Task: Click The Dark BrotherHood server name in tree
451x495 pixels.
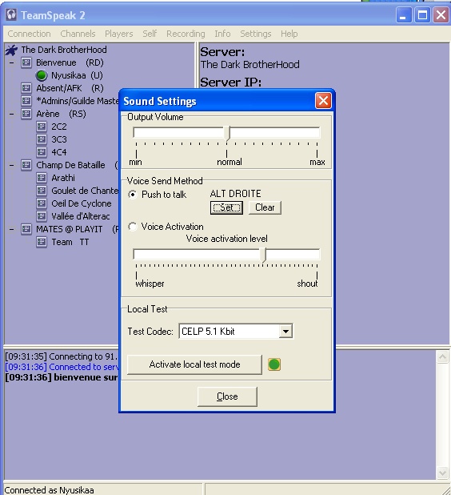Action: (64, 50)
